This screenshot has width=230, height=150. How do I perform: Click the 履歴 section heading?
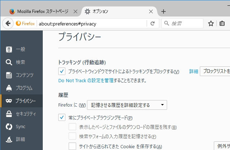click(63, 95)
